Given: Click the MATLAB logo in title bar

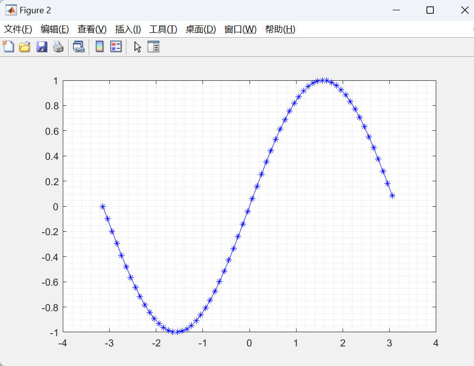Looking at the screenshot, I should click(11, 10).
